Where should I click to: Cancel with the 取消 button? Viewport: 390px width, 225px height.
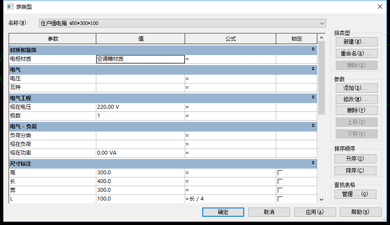click(269, 212)
